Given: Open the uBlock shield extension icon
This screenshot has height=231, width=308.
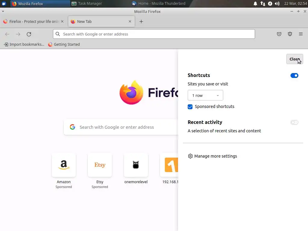Looking at the screenshot, I should (290, 34).
